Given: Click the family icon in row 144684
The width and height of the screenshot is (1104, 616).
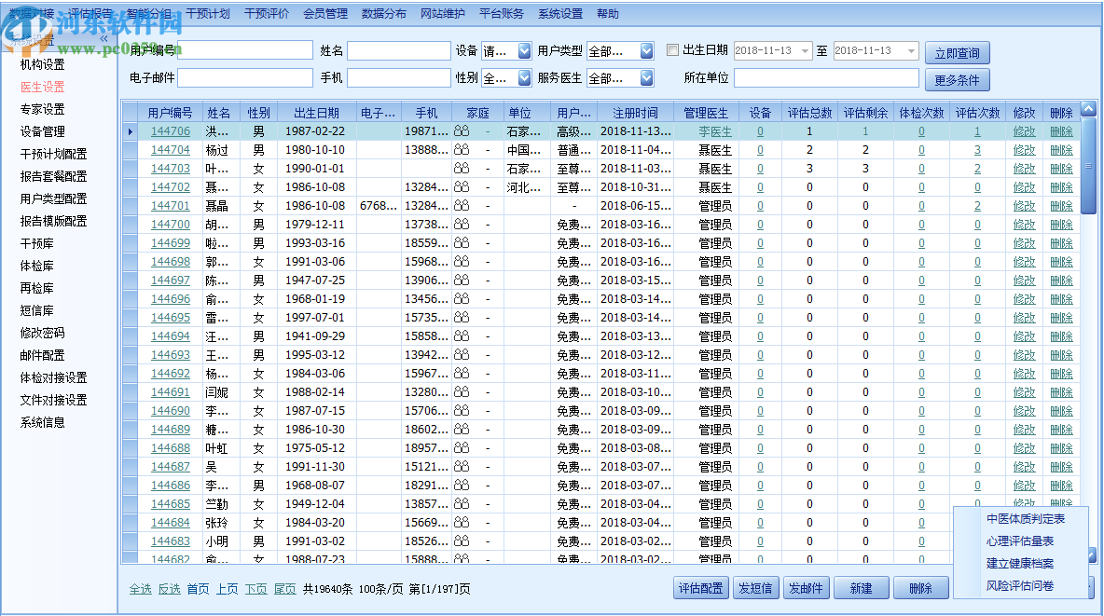Looking at the screenshot, I should [x=462, y=523].
